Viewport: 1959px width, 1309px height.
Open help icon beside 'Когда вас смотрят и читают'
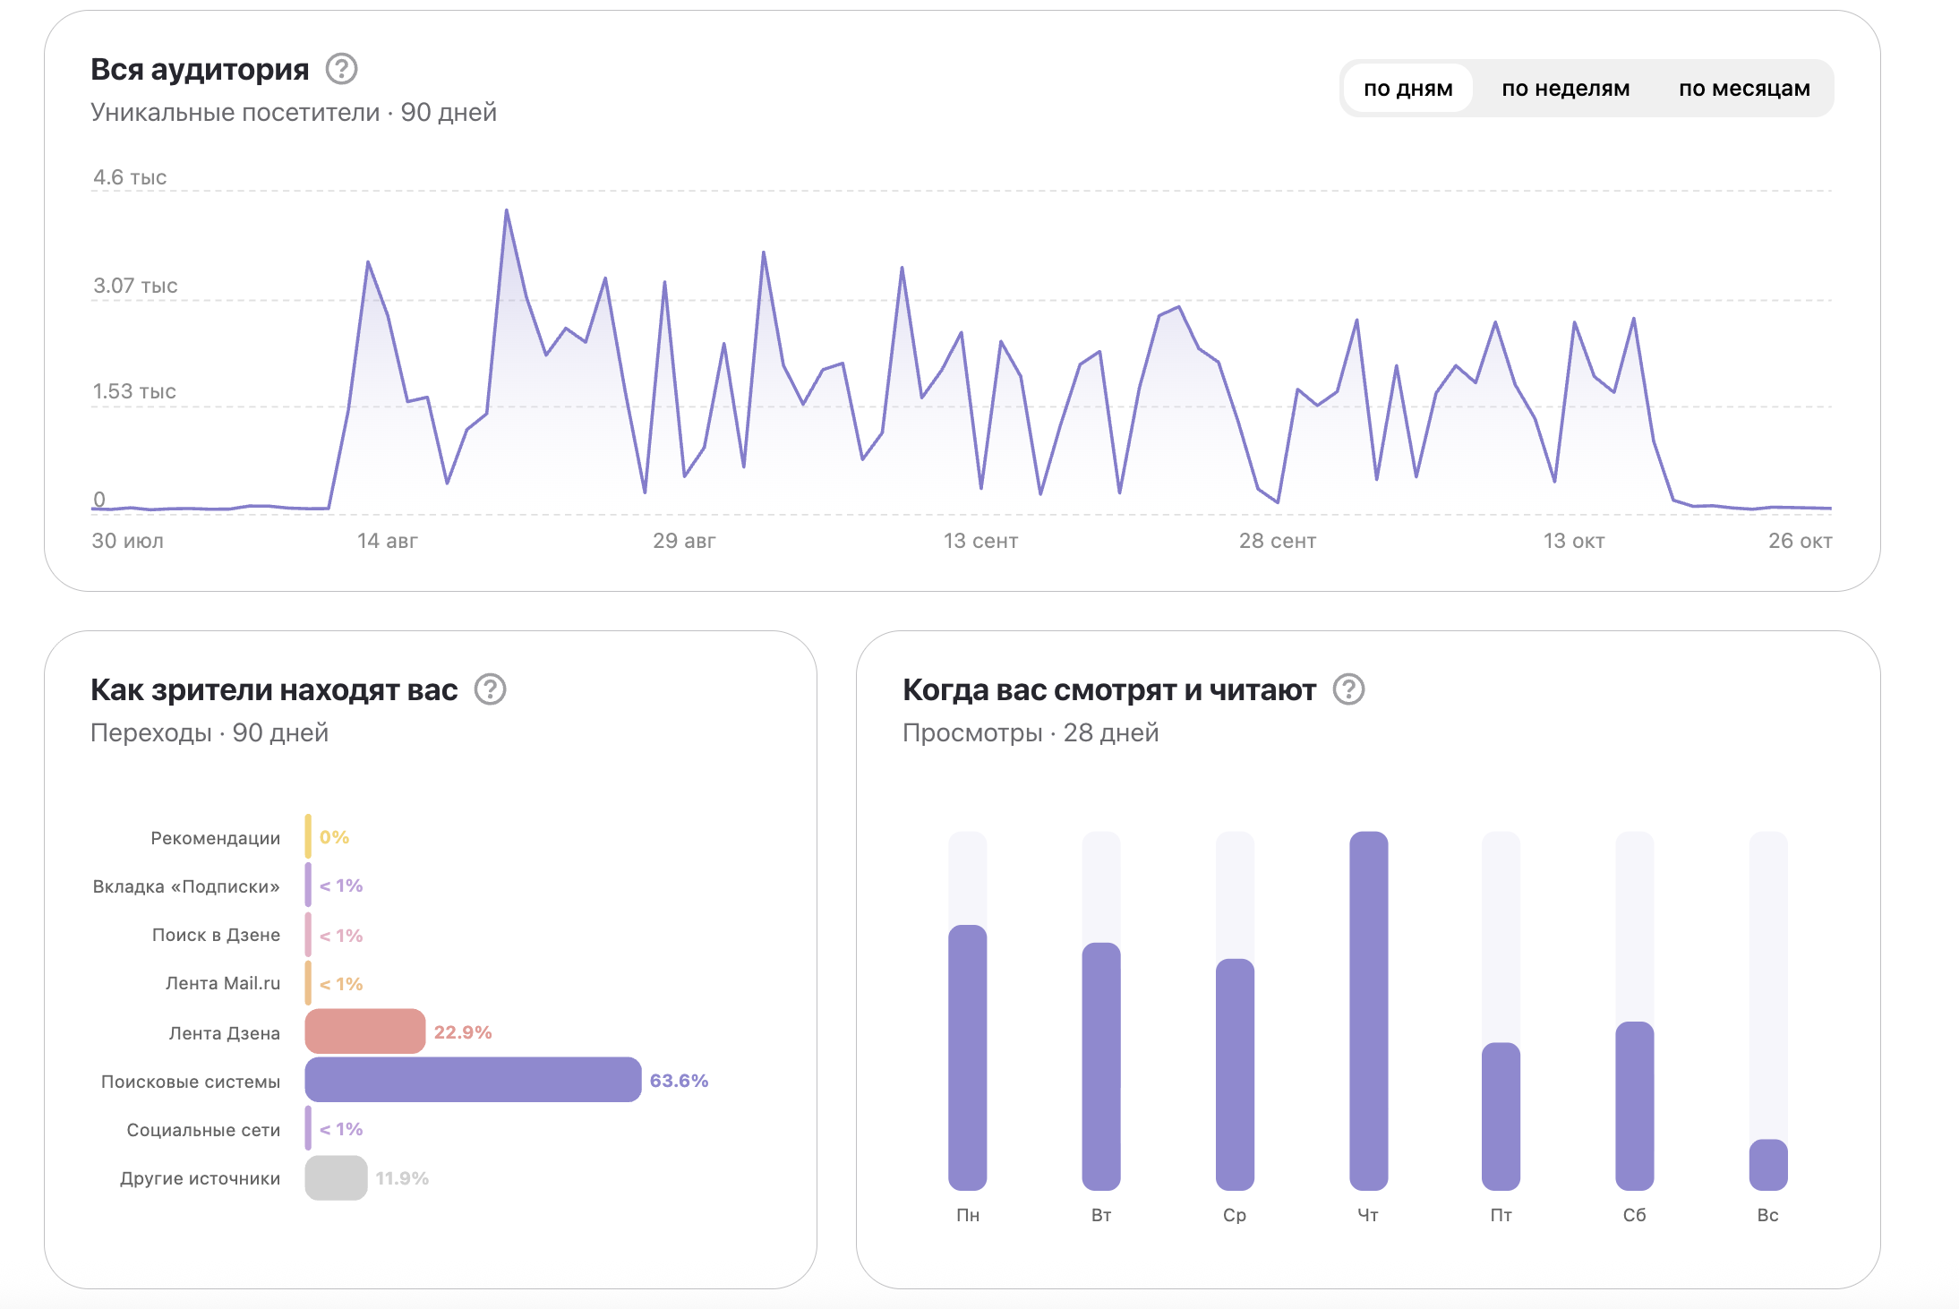(x=1348, y=689)
